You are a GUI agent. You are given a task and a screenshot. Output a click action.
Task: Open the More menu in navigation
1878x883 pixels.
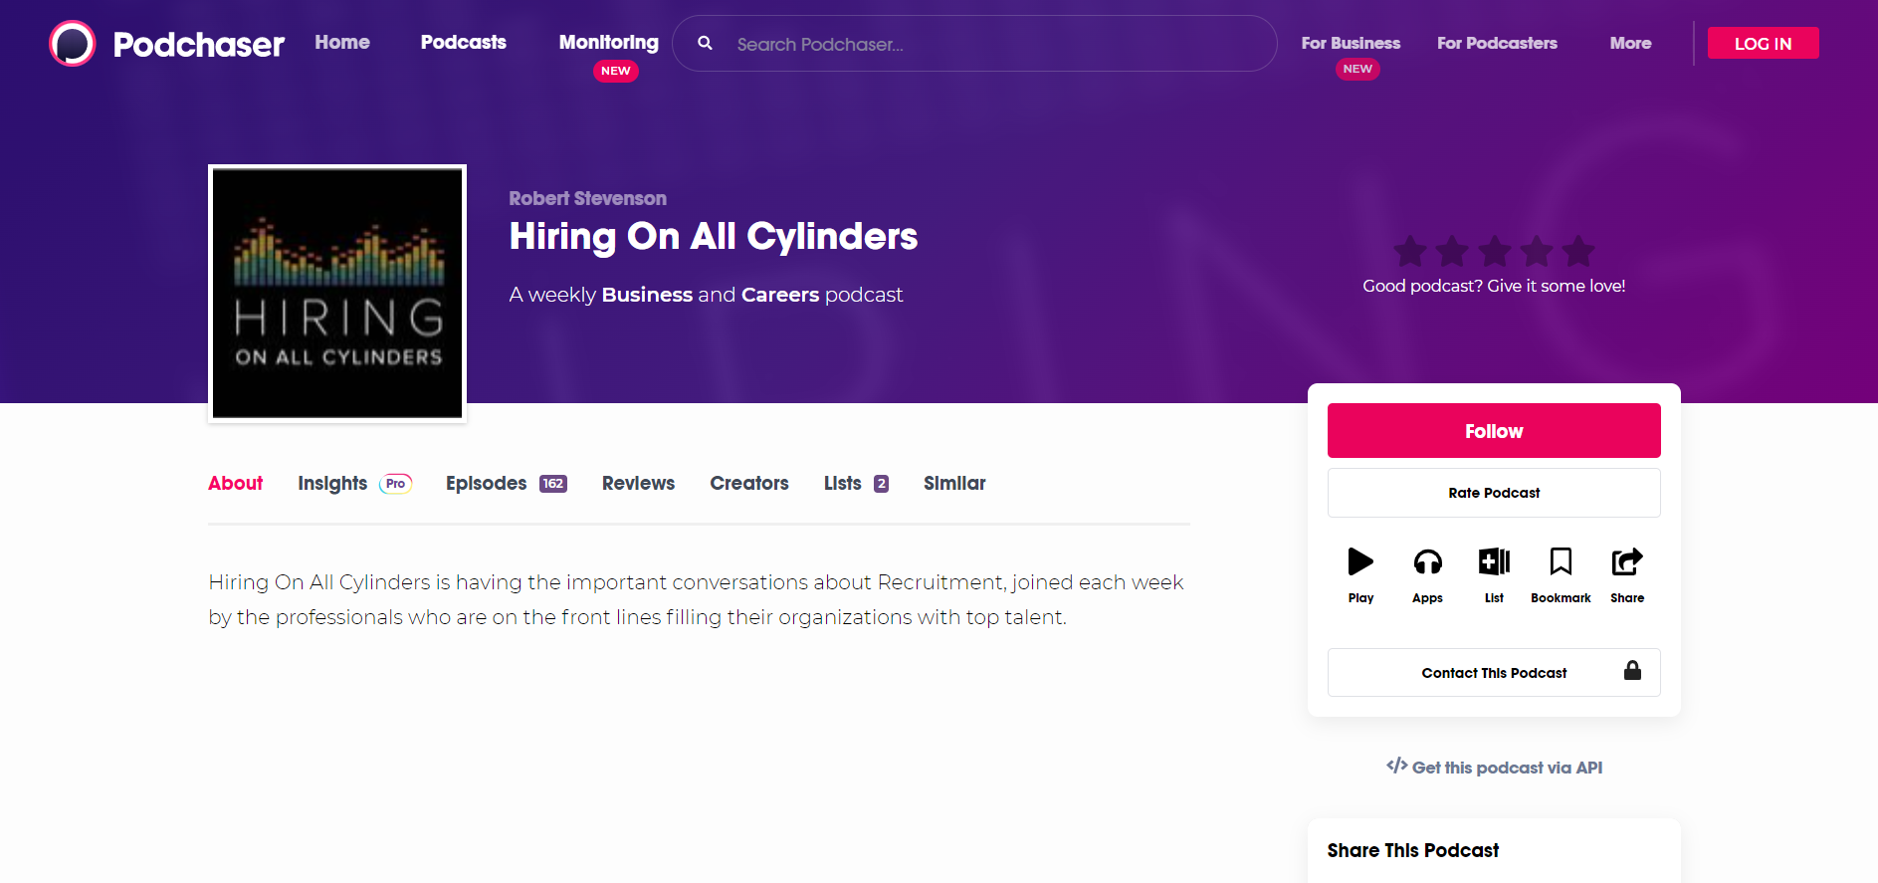click(1630, 44)
